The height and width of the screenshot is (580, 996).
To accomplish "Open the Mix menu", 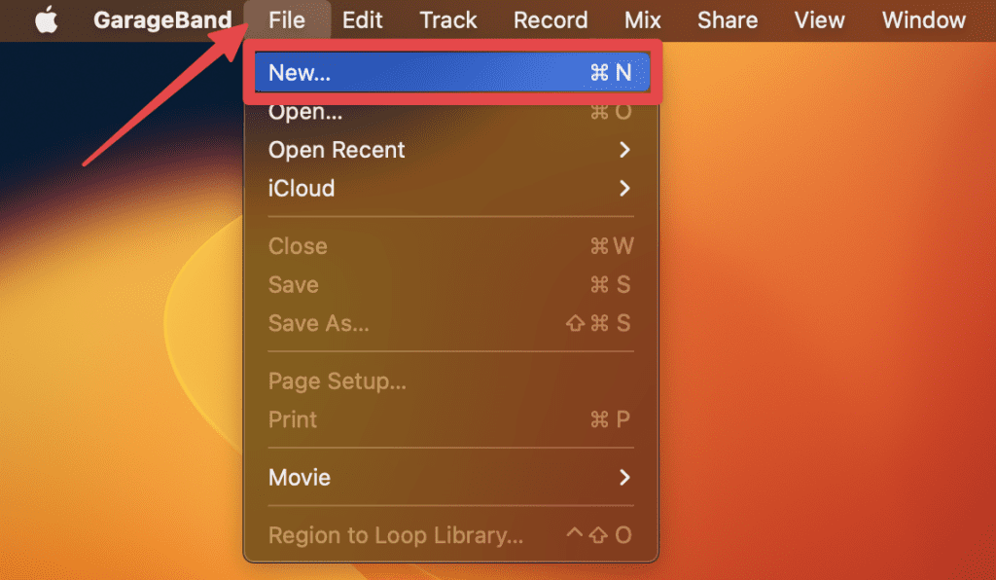I will click(643, 19).
